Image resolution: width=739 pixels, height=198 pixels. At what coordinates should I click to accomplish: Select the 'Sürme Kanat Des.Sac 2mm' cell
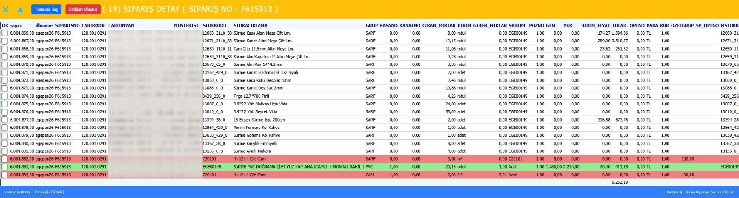(258, 88)
